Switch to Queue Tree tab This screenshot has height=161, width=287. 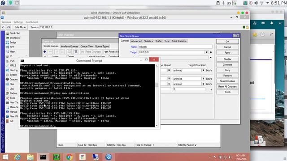click(87, 47)
